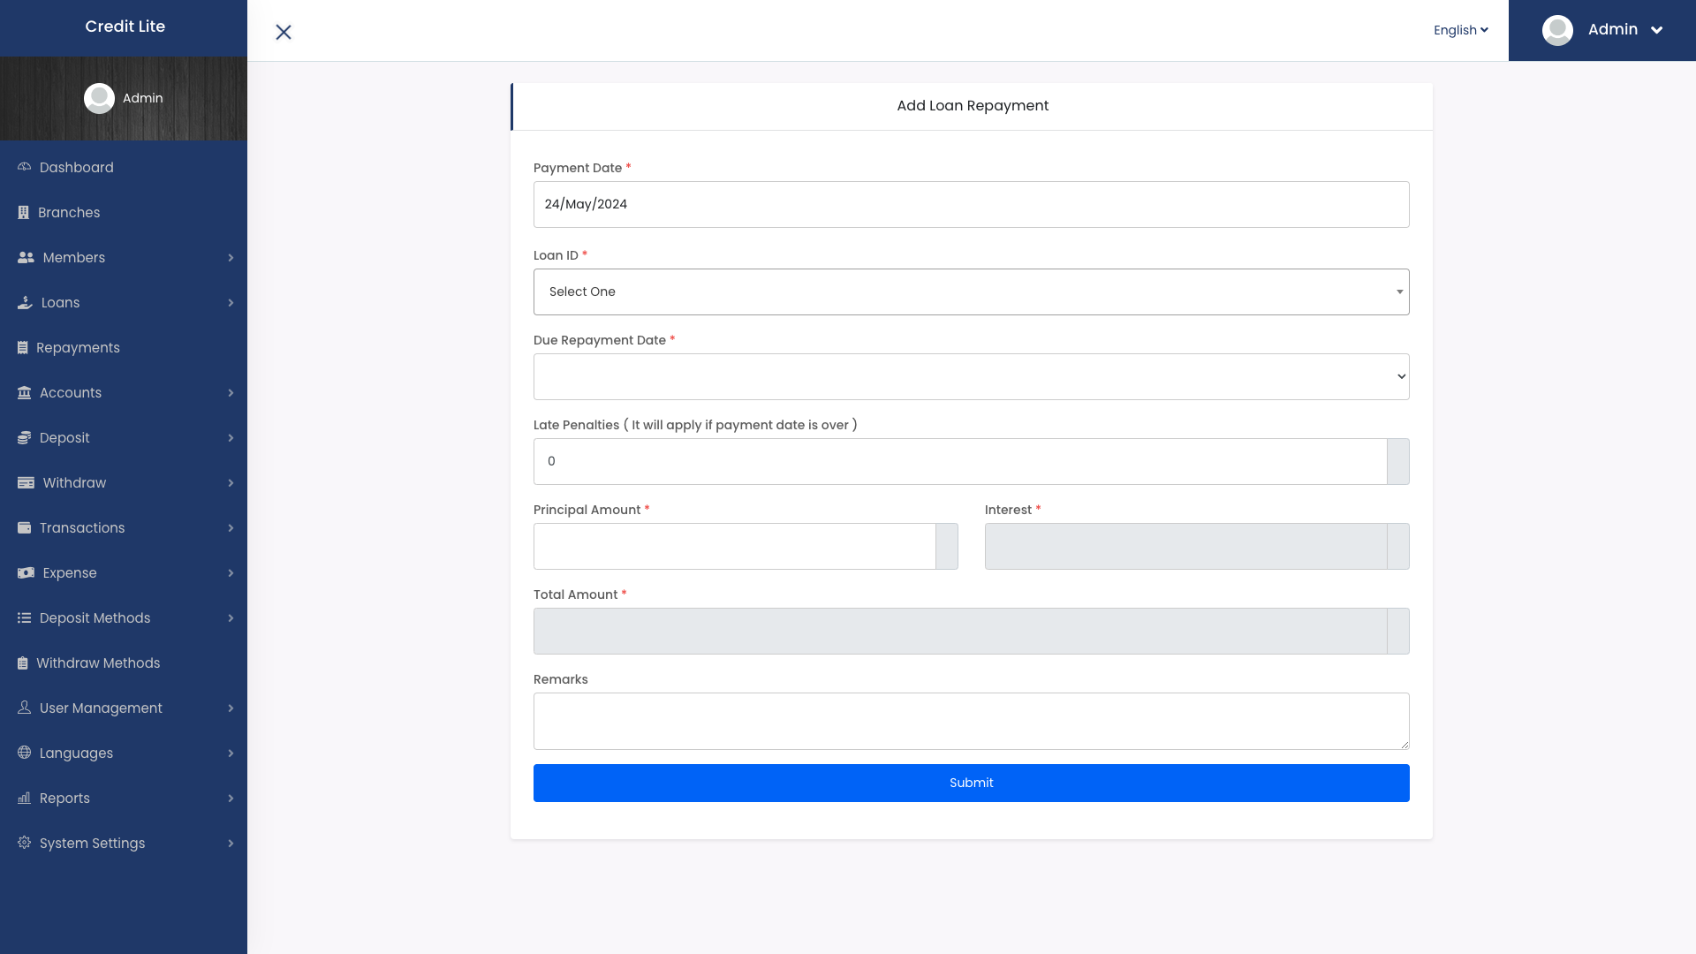Close the Add Loan Repayment form

284,32
